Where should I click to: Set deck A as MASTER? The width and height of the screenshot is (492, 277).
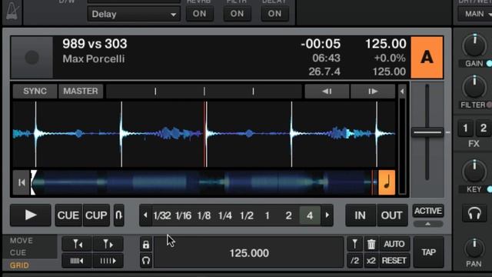(x=81, y=91)
